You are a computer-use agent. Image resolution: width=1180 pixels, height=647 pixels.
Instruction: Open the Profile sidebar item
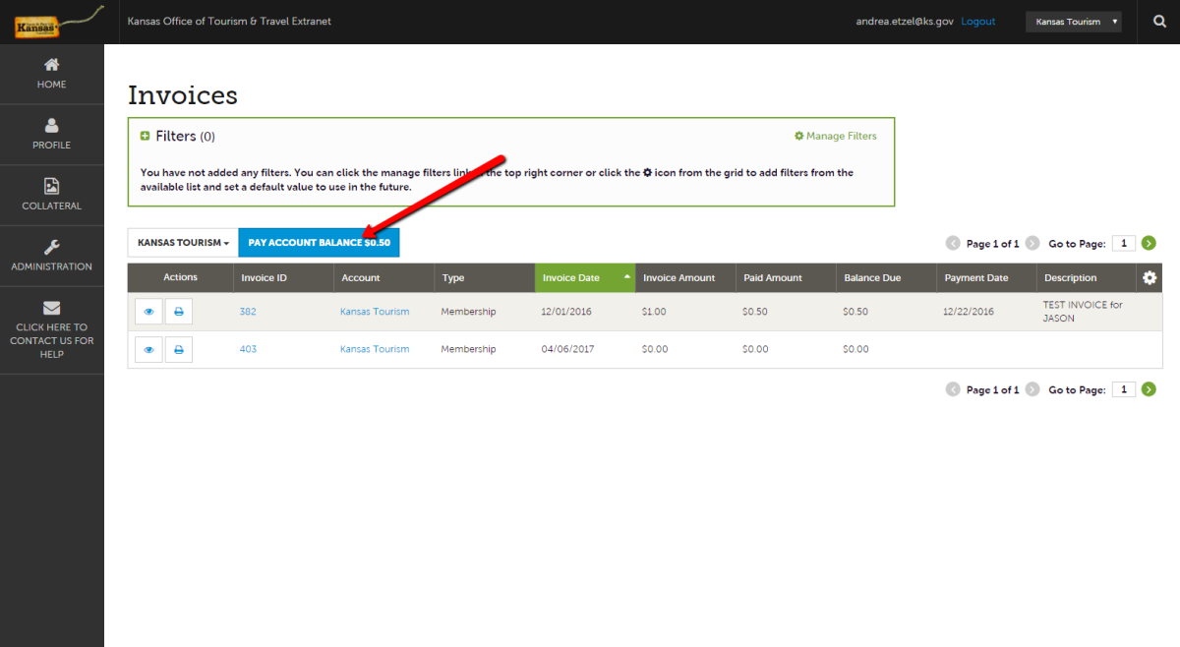click(x=52, y=135)
